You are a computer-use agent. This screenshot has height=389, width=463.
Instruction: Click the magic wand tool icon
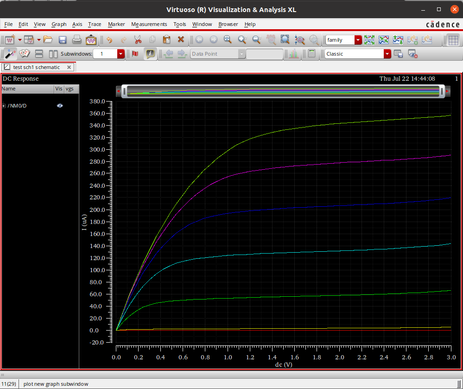click(10, 54)
